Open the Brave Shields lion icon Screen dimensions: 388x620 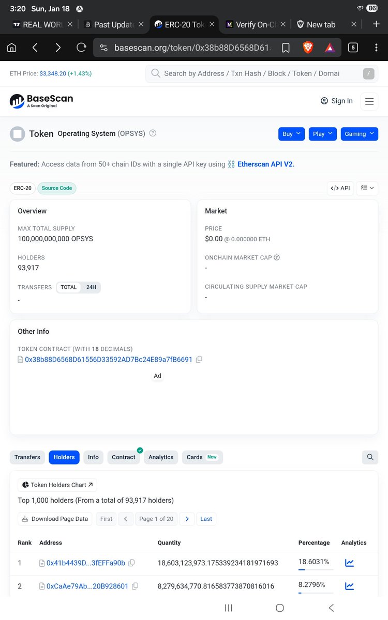308,48
